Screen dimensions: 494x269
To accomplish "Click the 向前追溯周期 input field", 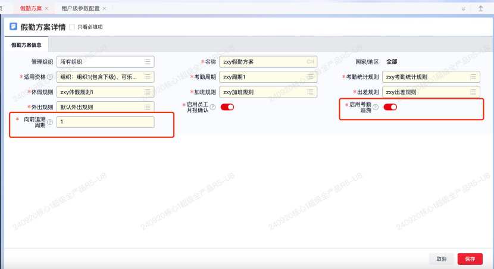I will [x=105, y=122].
